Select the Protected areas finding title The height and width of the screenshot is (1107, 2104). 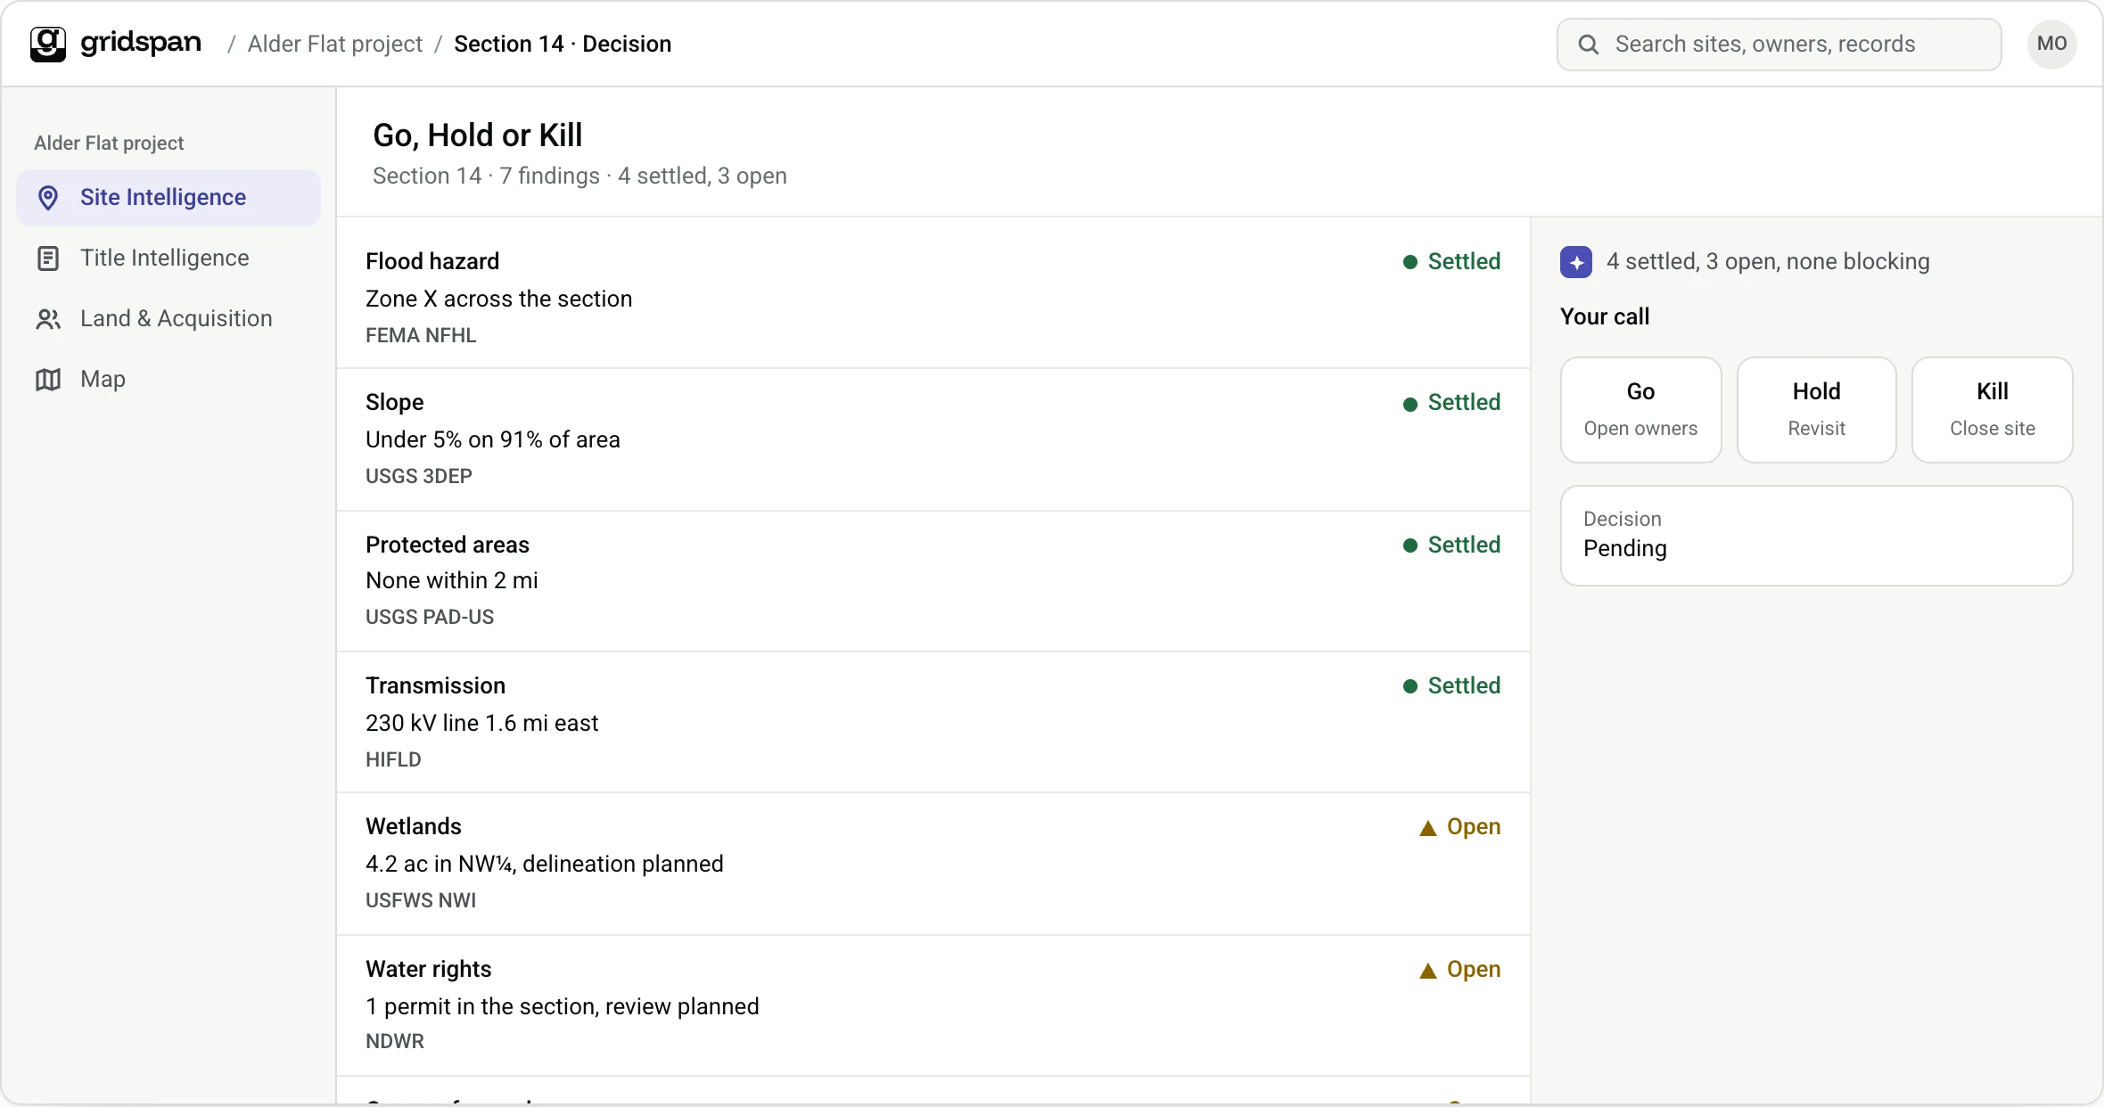tap(448, 545)
